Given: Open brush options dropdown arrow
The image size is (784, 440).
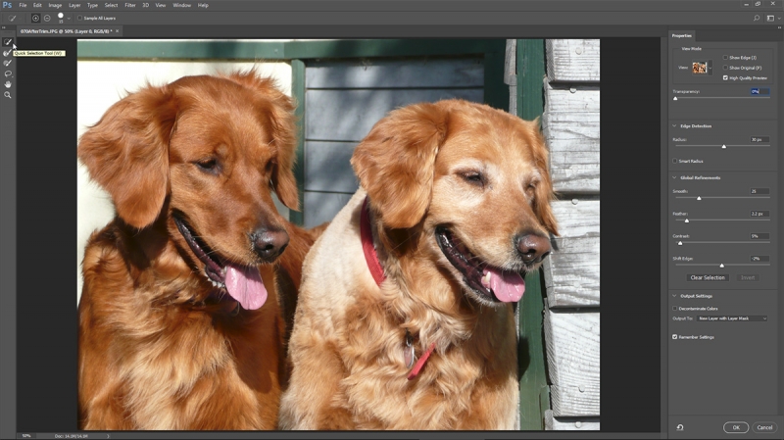Looking at the screenshot, I should tap(69, 19).
